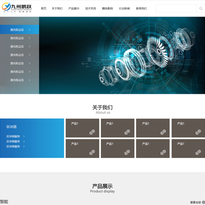Click the 区块链 heading in blue panel
The image size is (205, 205).
(x=11, y=127)
